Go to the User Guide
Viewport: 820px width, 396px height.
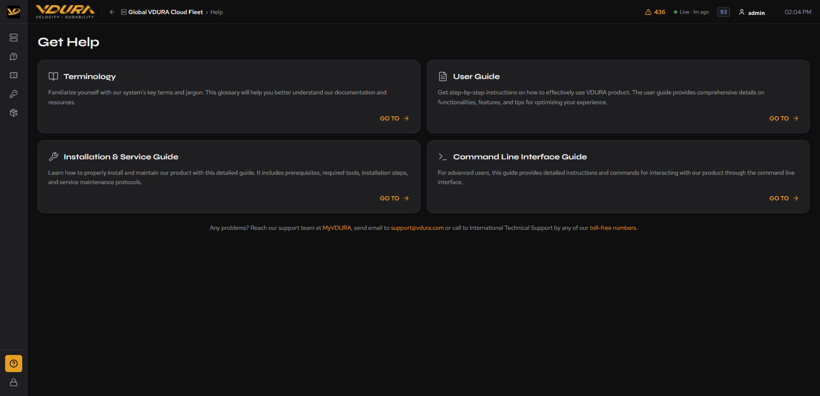784,118
